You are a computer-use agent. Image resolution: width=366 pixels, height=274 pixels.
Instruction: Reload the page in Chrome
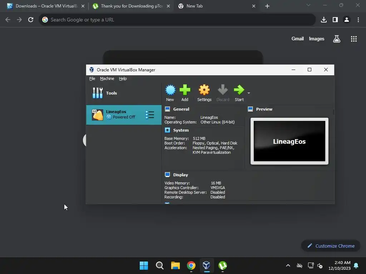[x=31, y=20]
